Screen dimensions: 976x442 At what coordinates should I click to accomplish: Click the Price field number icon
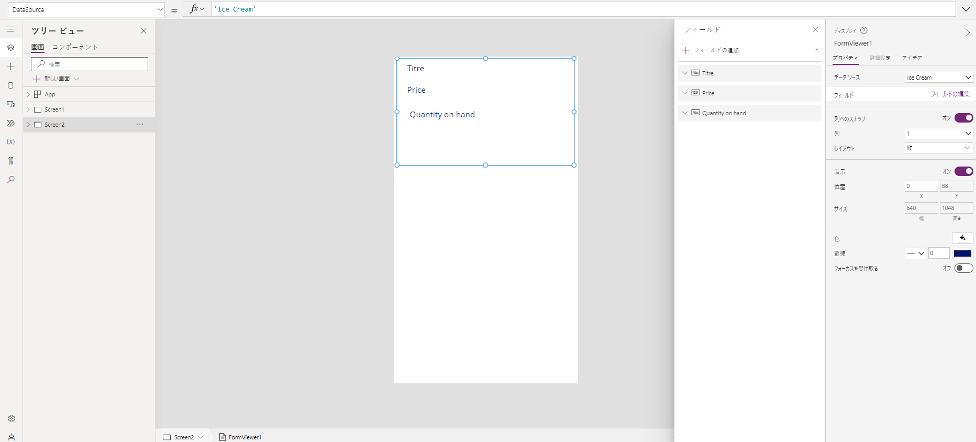[x=695, y=93]
